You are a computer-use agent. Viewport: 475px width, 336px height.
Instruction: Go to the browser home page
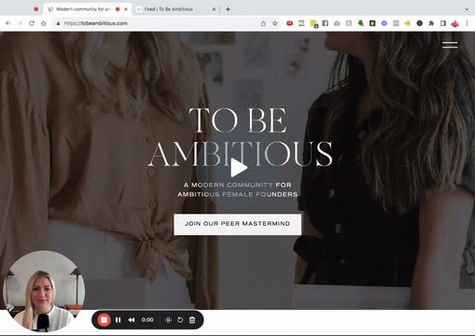coord(44,23)
